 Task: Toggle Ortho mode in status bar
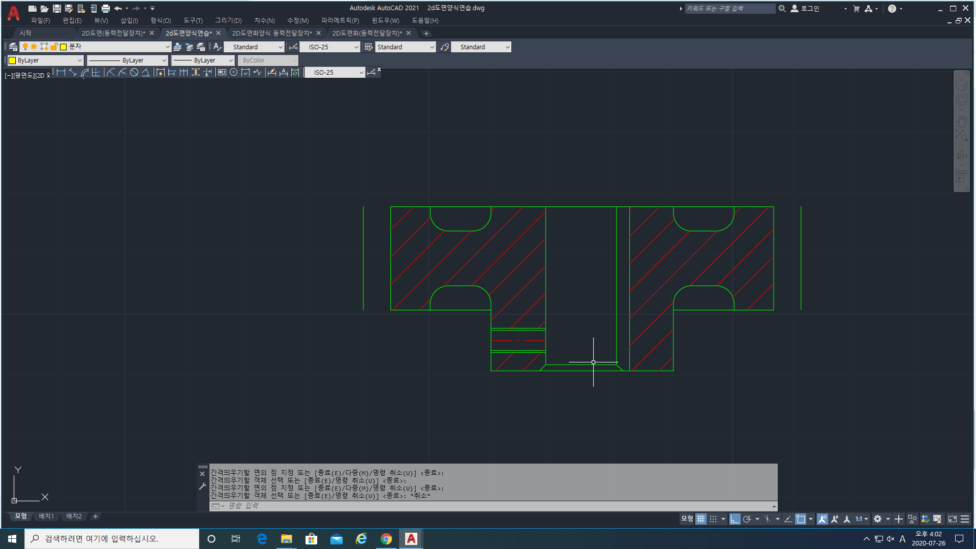[x=735, y=519]
